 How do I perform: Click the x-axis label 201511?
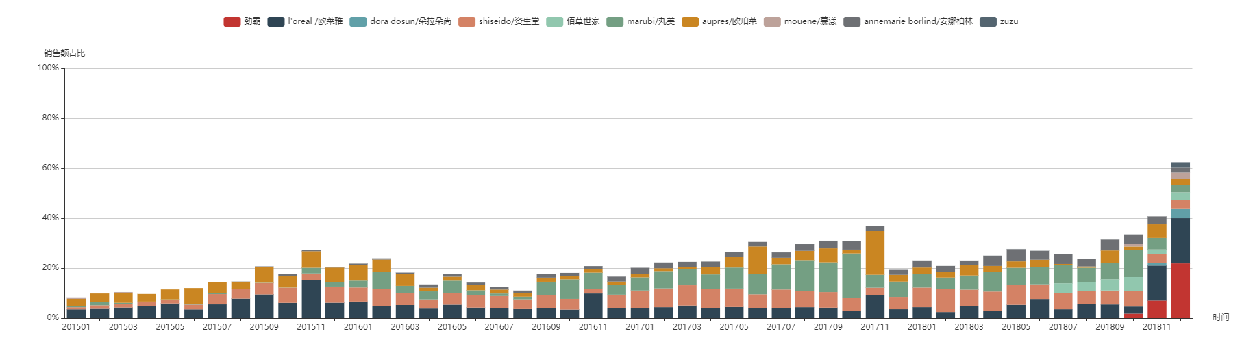(311, 327)
